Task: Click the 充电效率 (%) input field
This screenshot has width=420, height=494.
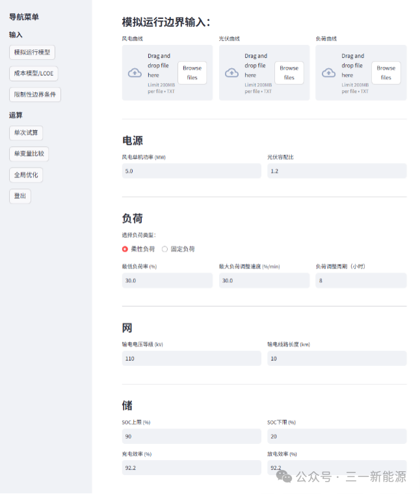Action: click(x=192, y=468)
